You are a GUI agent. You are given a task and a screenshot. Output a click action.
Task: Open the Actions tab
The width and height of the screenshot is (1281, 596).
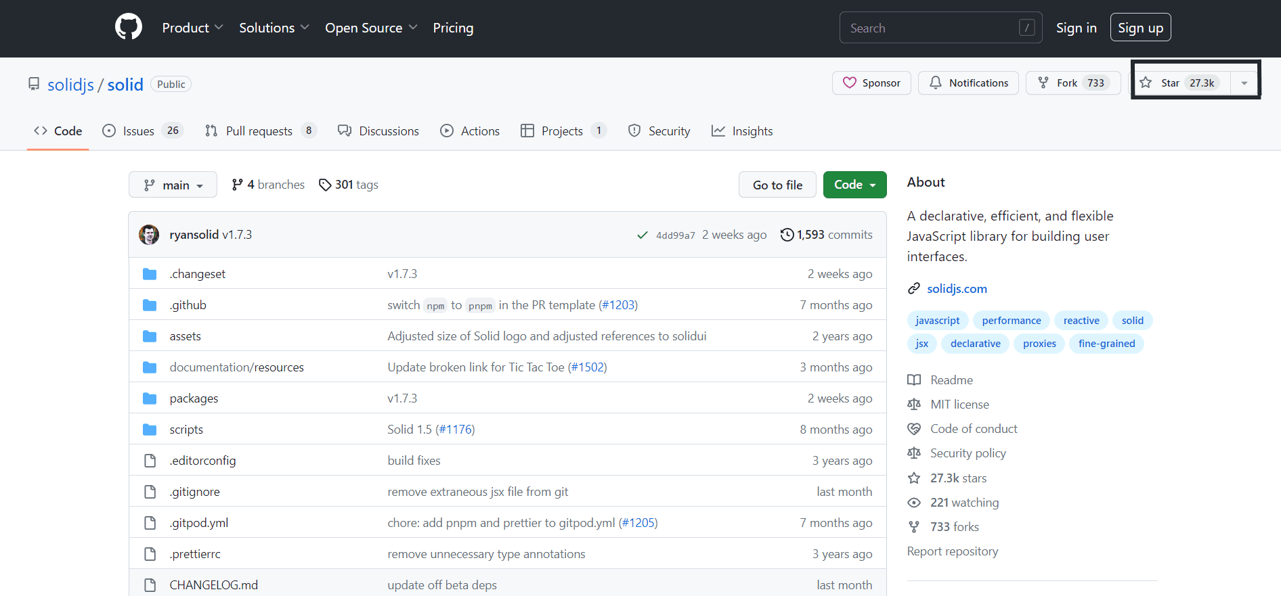pos(470,131)
